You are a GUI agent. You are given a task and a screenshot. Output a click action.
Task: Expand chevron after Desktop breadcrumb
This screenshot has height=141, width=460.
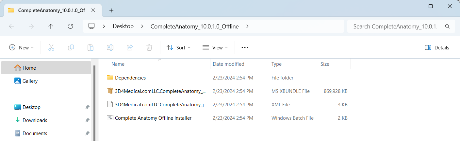[142, 26]
